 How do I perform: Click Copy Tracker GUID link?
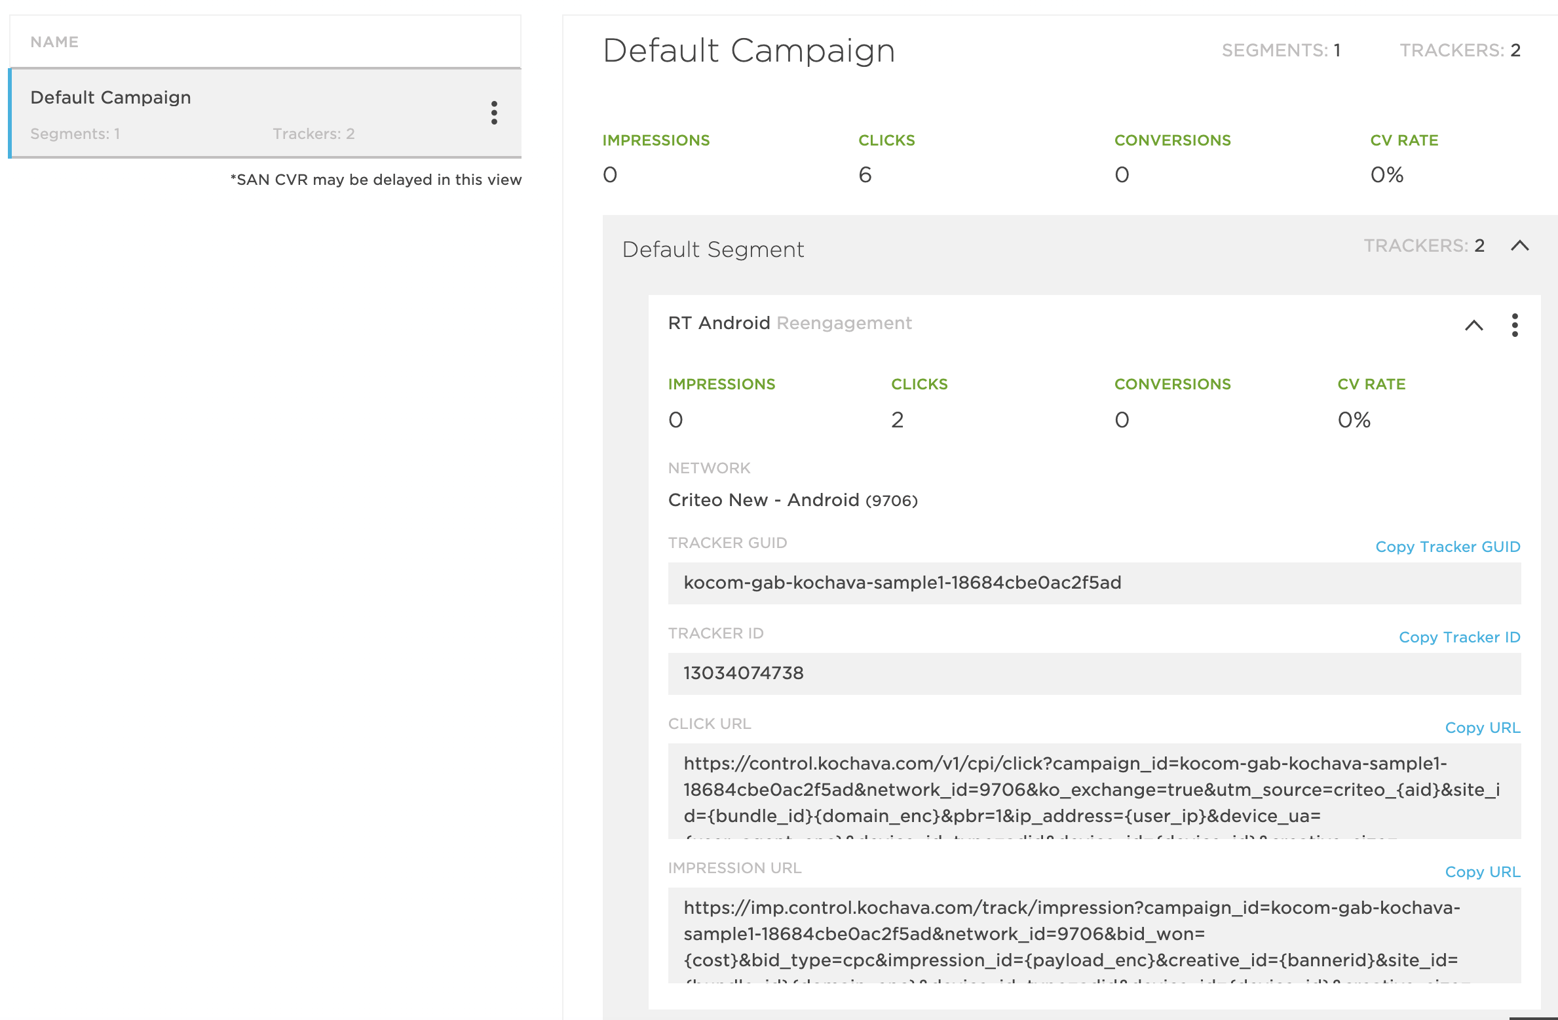coord(1448,547)
